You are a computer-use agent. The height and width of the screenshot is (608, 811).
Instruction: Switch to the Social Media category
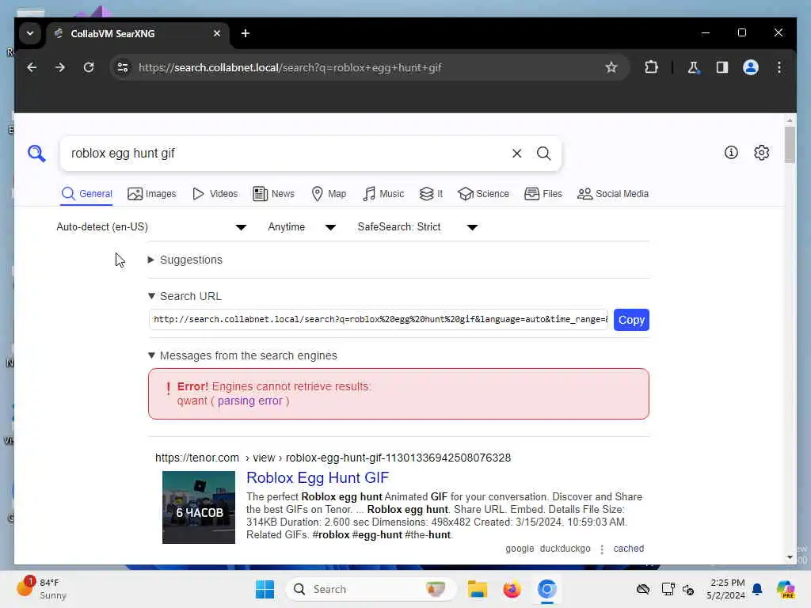[612, 194]
